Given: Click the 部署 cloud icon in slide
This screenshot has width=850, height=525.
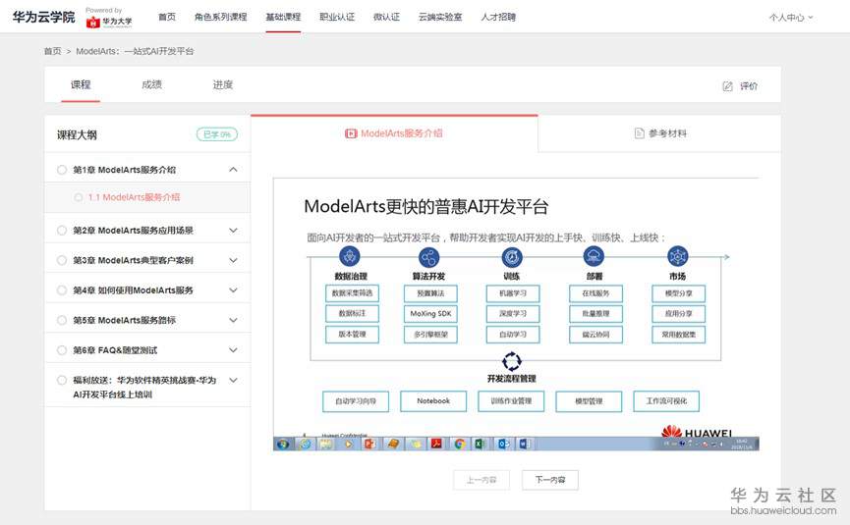Looking at the screenshot, I should pyautogui.click(x=594, y=256).
